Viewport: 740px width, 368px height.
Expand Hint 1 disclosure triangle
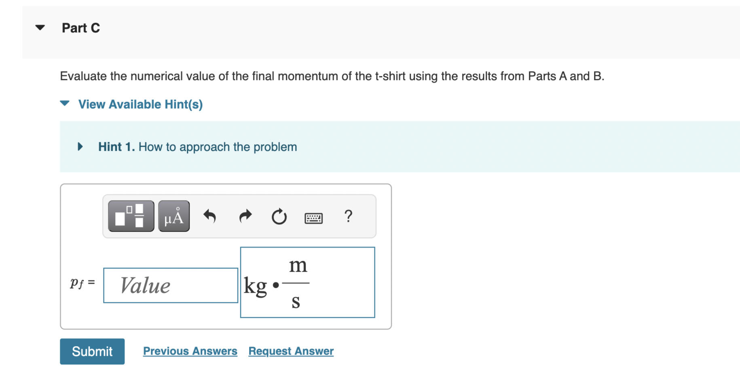80,146
